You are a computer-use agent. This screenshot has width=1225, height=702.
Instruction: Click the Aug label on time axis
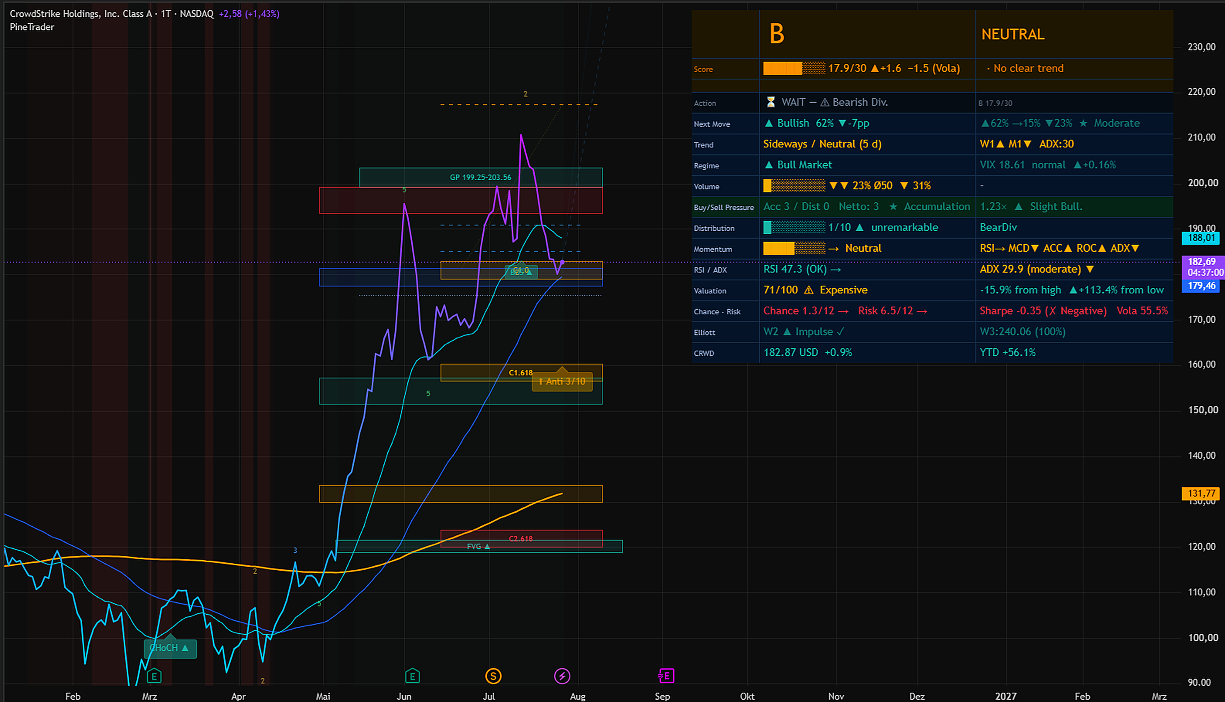577,696
